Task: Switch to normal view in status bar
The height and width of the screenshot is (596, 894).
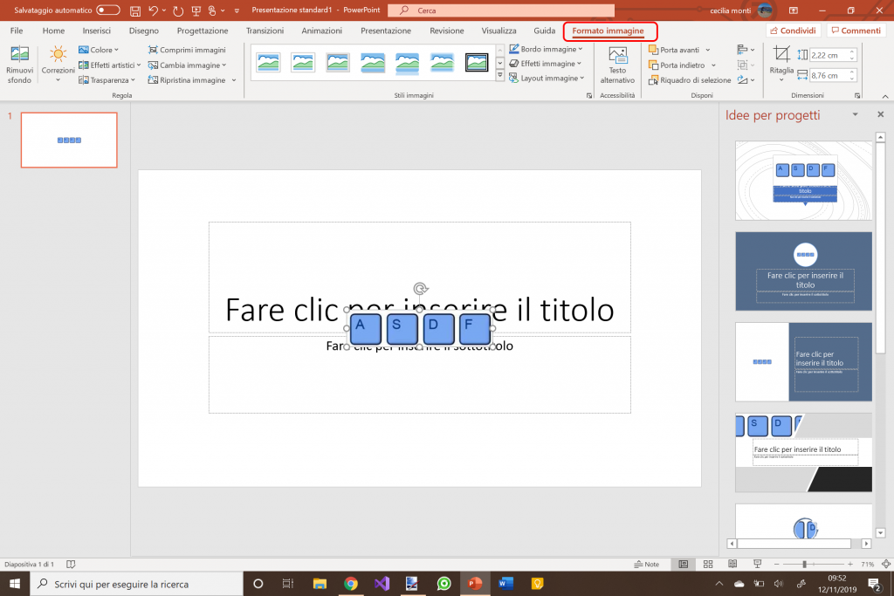Action: coord(683,564)
